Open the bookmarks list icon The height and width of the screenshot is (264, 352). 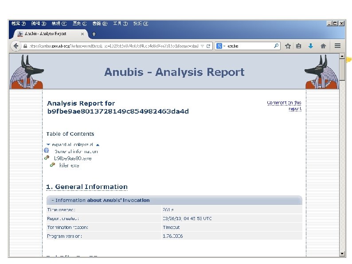298,46
